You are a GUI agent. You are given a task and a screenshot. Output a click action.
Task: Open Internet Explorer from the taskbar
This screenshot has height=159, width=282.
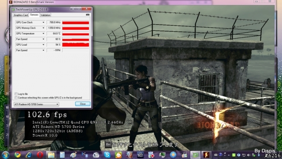coord(29,155)
